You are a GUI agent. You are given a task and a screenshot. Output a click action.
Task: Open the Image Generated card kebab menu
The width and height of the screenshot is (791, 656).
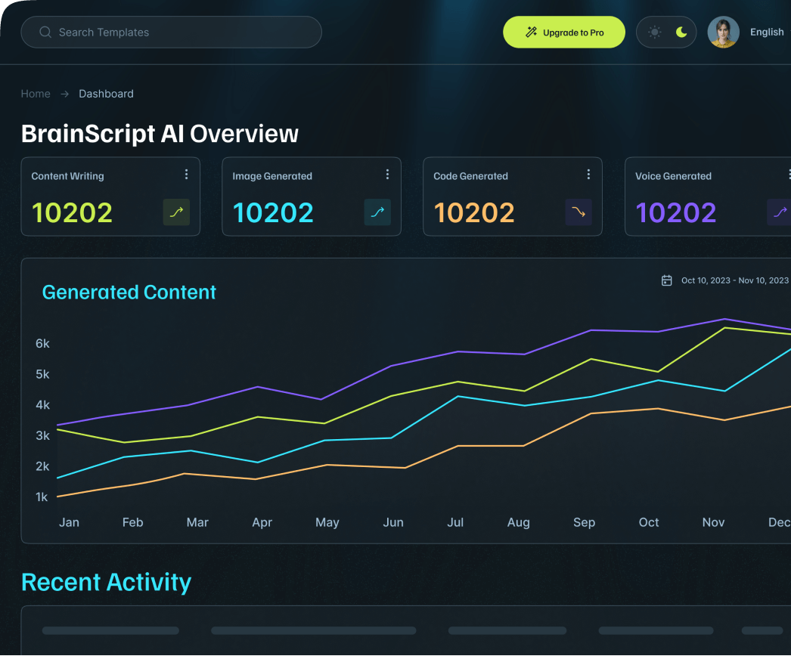[x=387, y=174]
